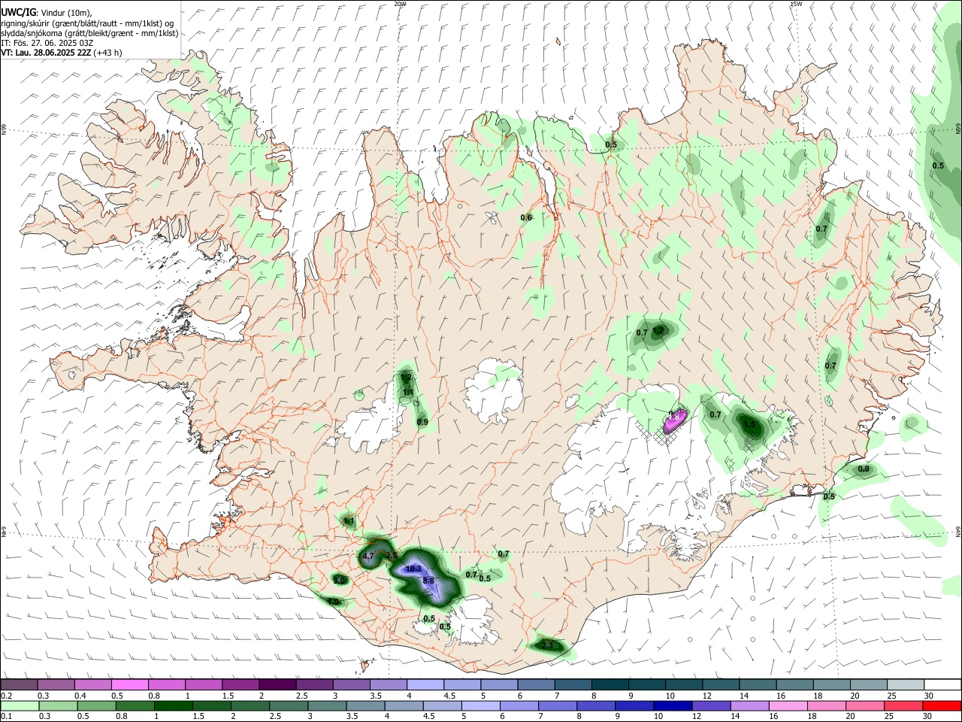Select the UWC/IG title text
The width and height of the screenshot is (962, 722).
pyautogui.click(x=18, y=13)
